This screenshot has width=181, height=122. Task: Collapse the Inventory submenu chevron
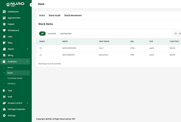[27, 62]
